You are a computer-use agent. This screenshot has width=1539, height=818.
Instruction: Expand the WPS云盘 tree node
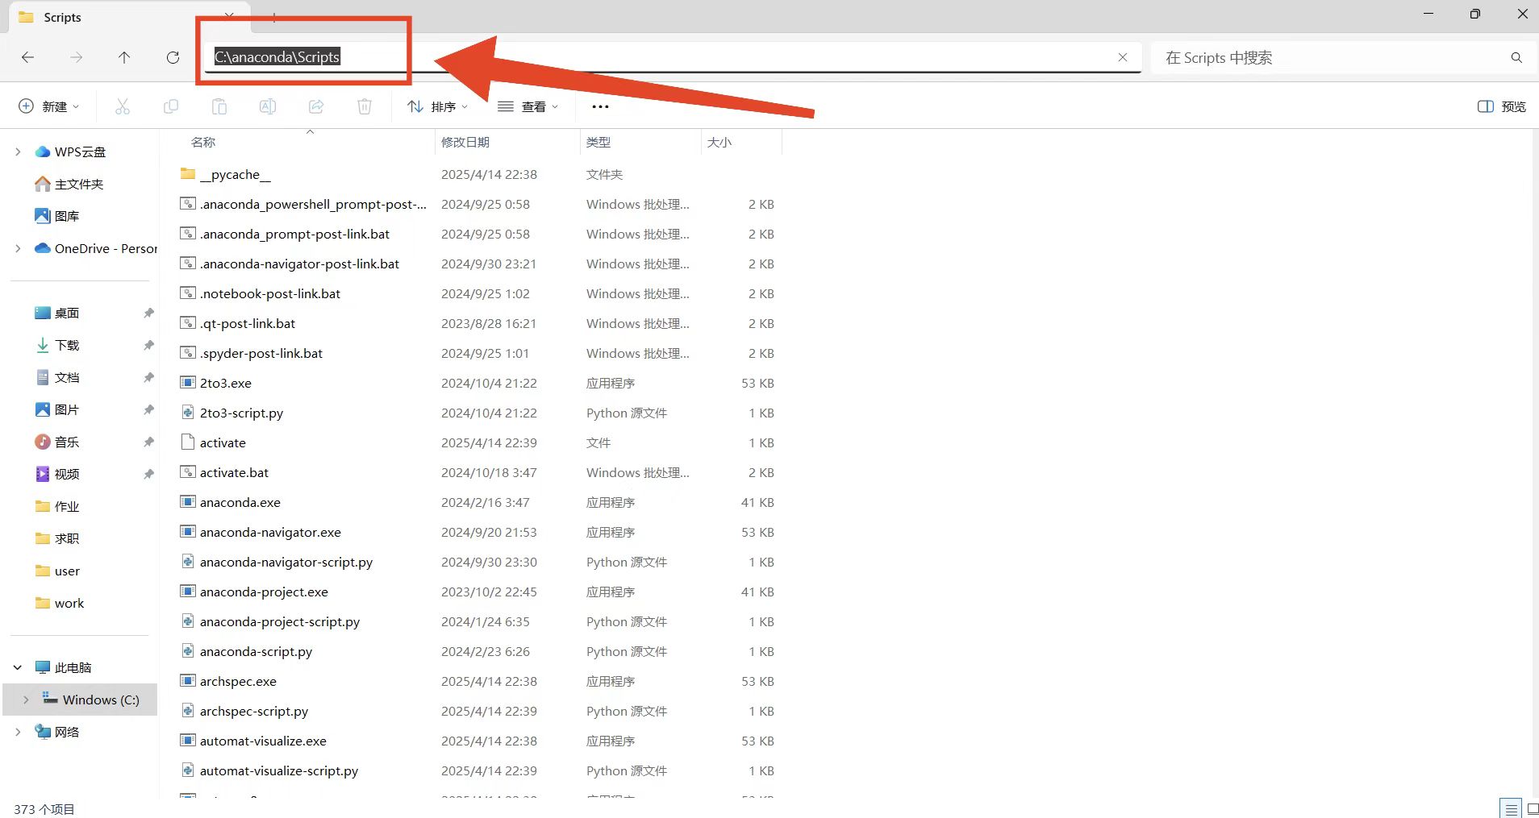tap(18, 152)
